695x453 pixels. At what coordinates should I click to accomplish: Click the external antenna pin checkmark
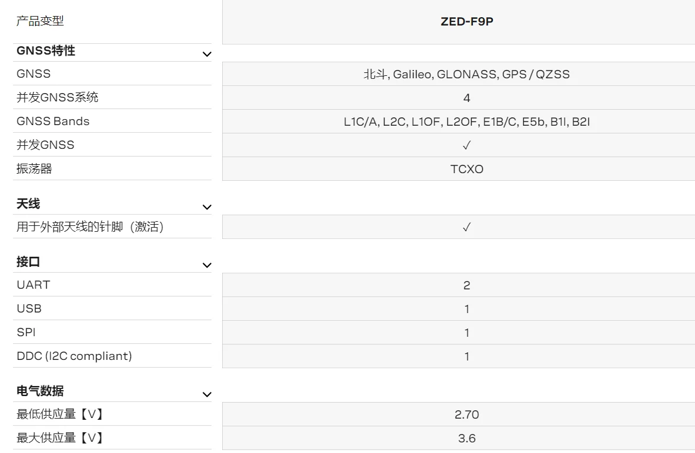467,227
